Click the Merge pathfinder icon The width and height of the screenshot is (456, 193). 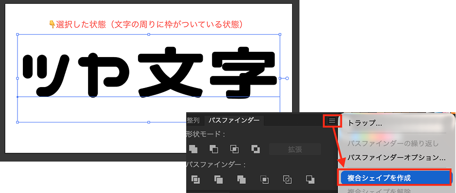[x=241, y=179]
